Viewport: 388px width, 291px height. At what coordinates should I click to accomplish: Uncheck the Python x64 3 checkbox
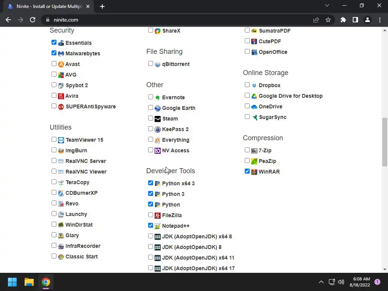tap(150, 183)
